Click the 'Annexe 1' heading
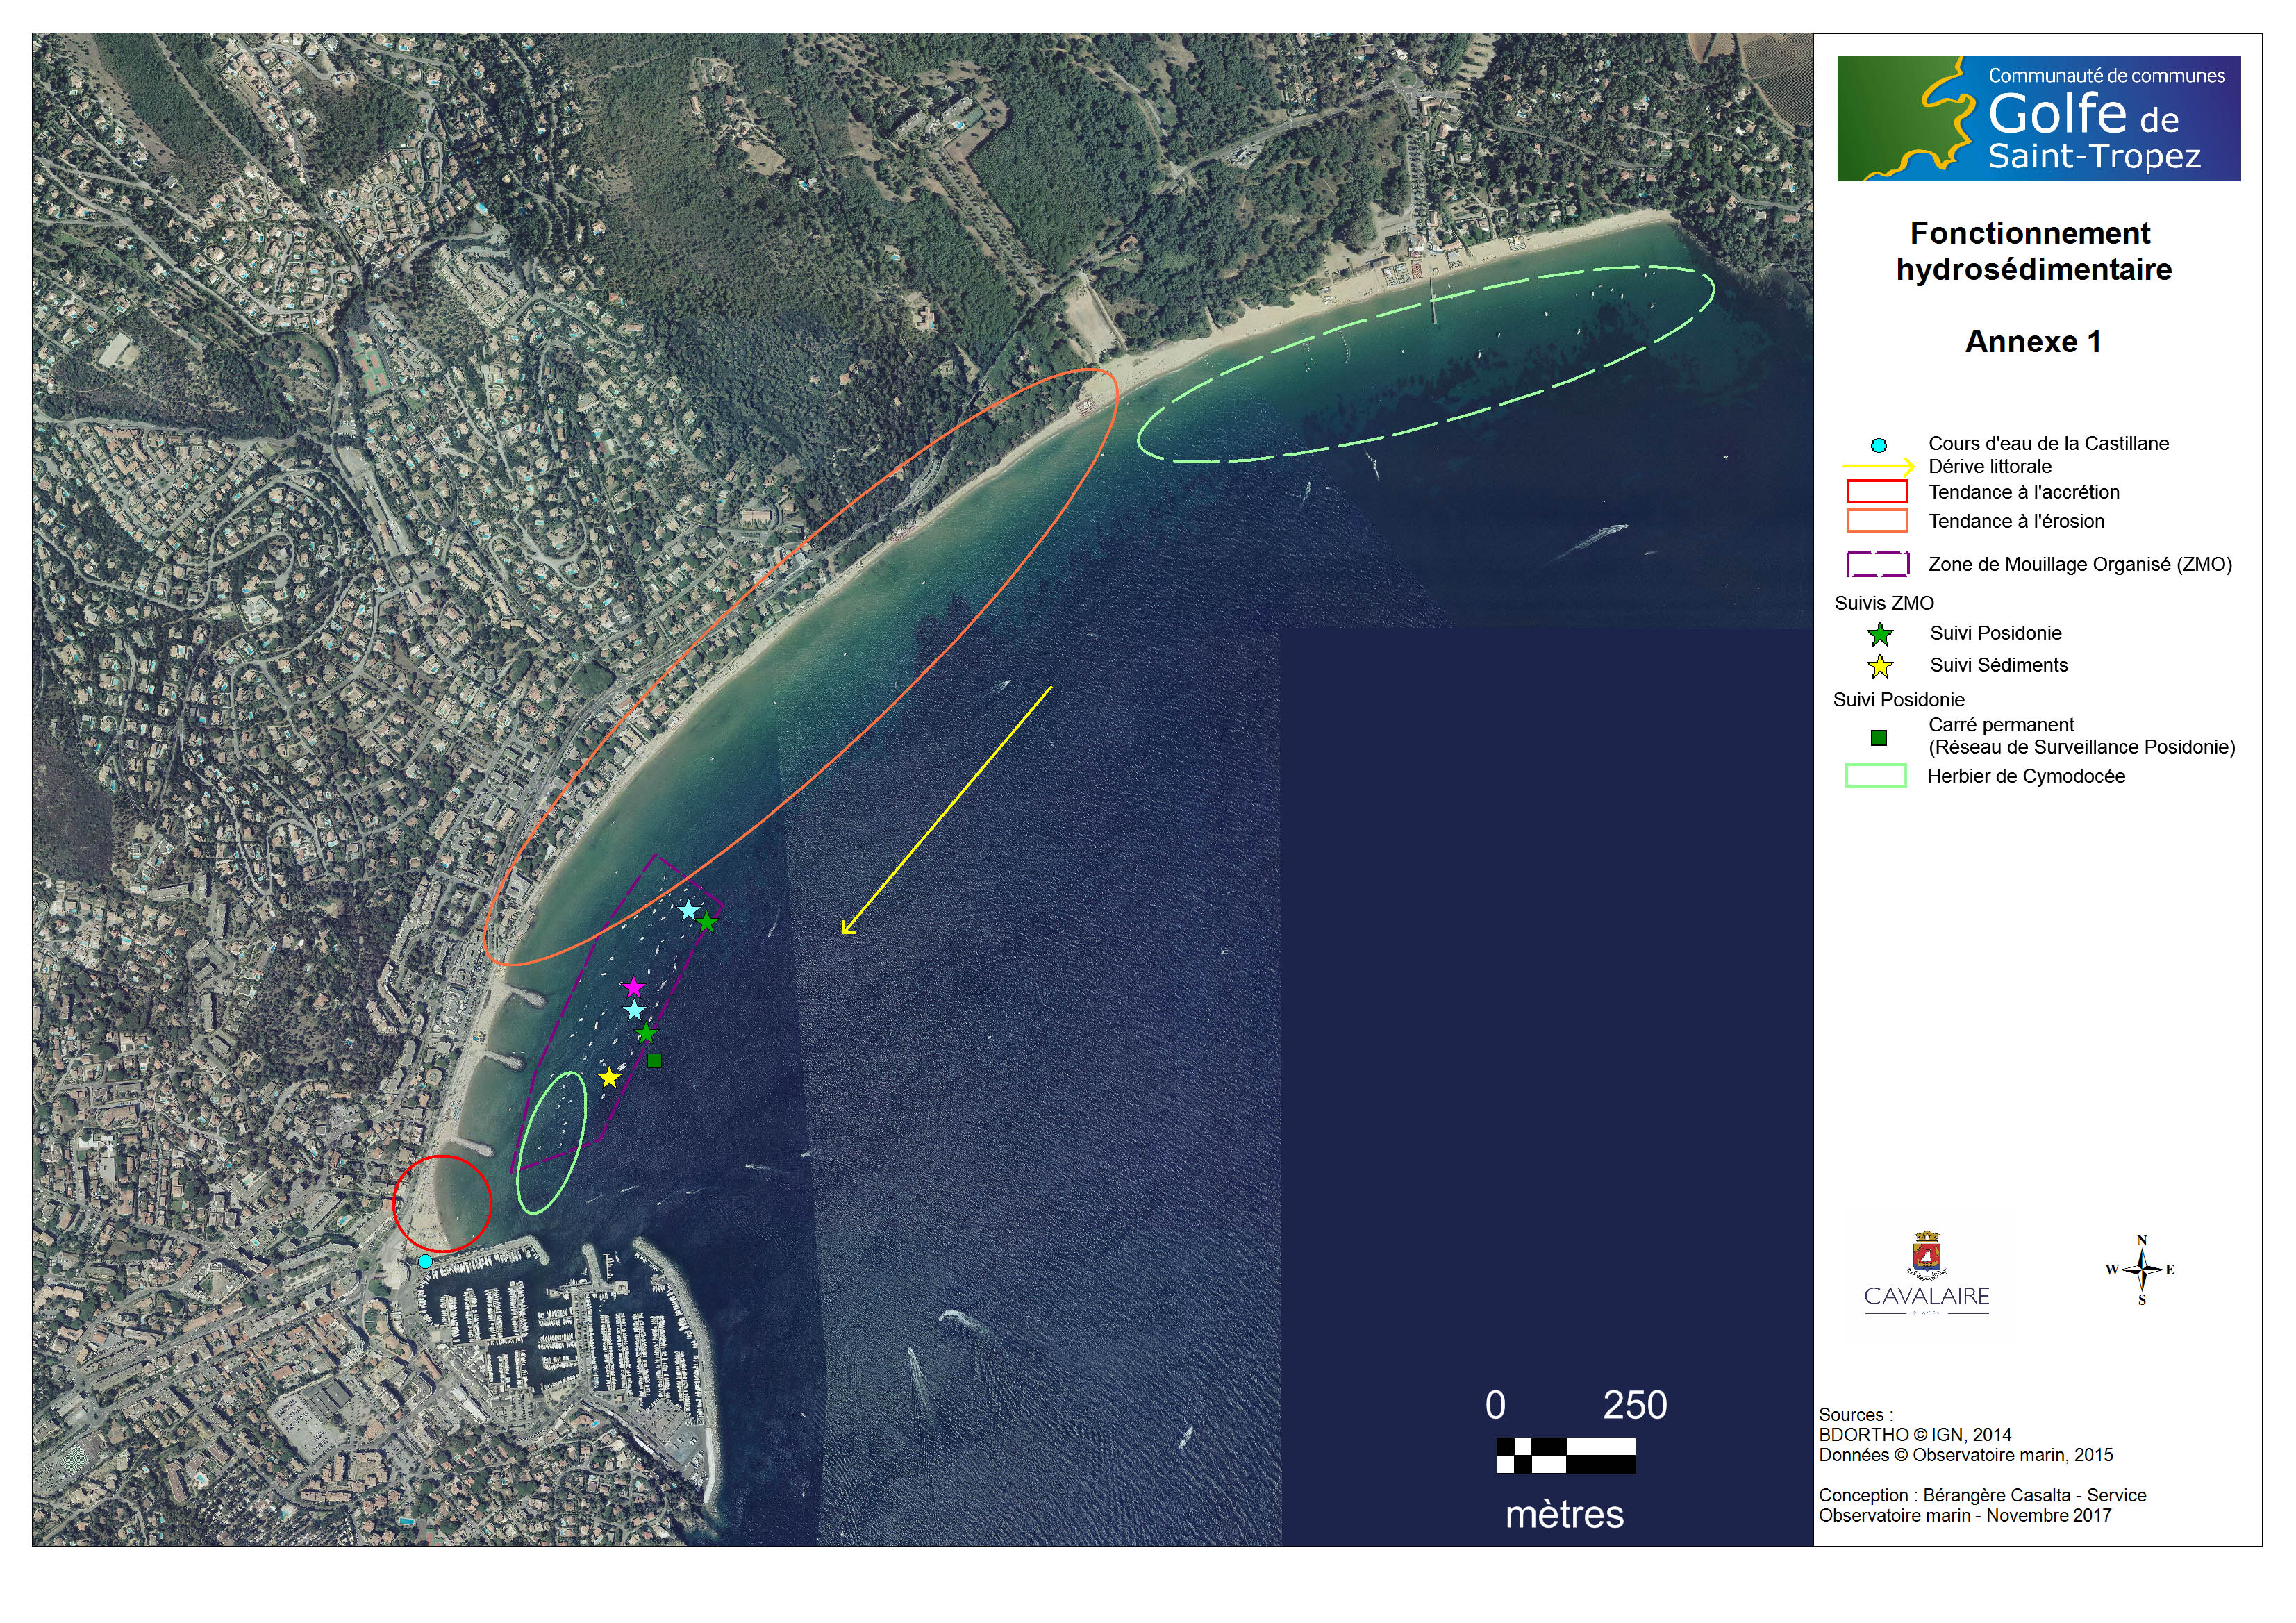The width and height of the screenshot is (2296, 1623). [2033, 342]
